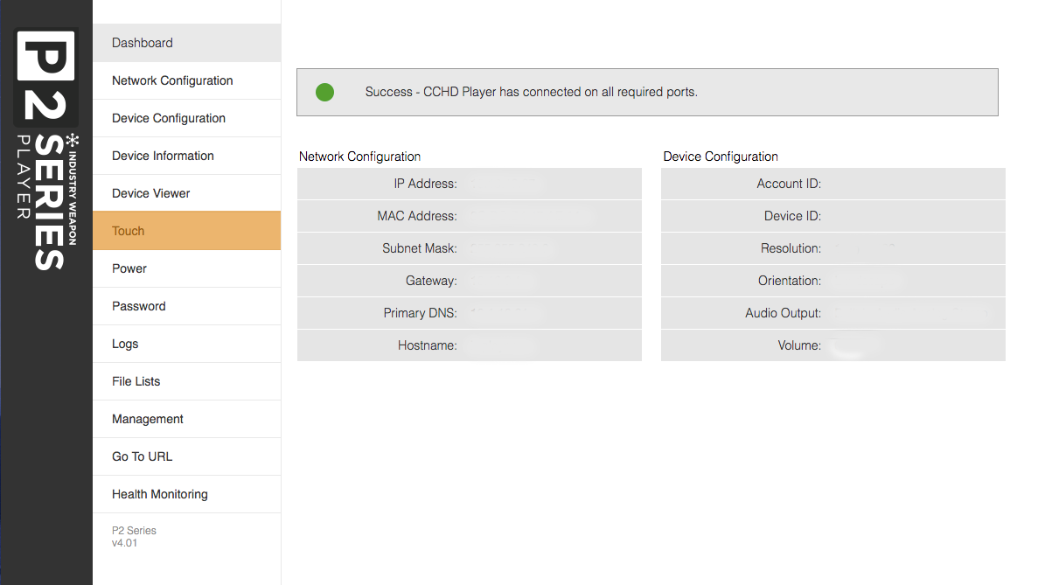
Task: Open the Go To URL page
Action: coord(186,456)
